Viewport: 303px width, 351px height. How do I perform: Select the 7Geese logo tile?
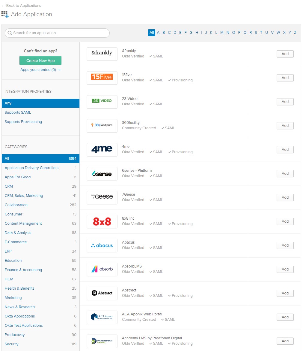[102, 197]
